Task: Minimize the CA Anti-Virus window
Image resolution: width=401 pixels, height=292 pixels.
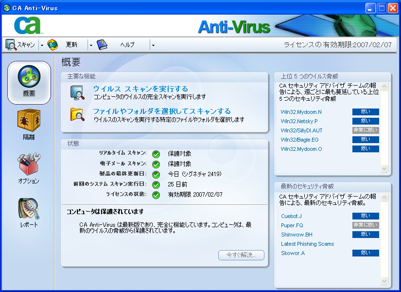Action: 370,8
